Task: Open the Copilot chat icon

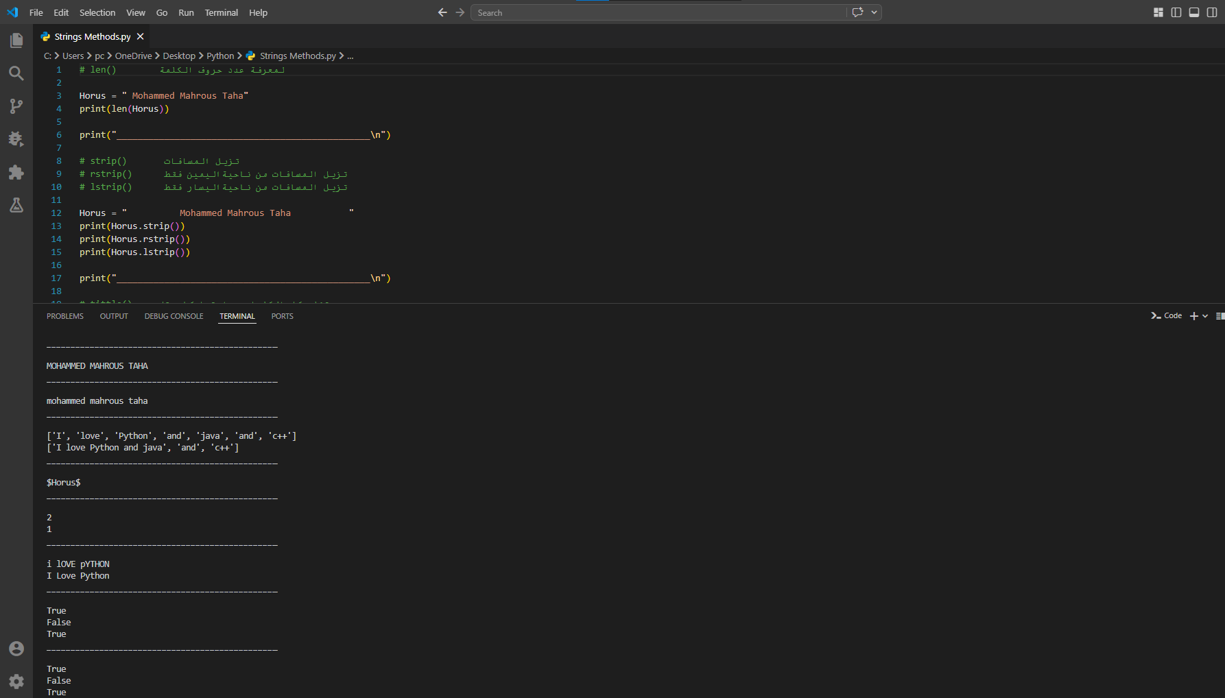Action: (x=857, y=12)
